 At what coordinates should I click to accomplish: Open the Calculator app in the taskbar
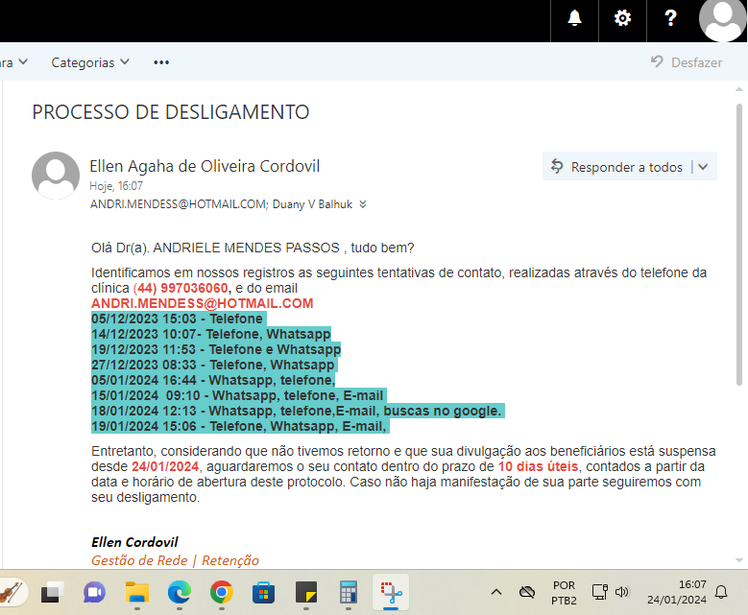pyautogui.click(x=349, y=592)
